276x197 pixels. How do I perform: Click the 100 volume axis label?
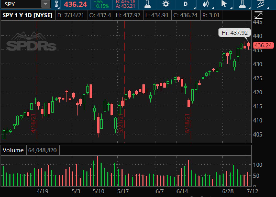(257, 165)
